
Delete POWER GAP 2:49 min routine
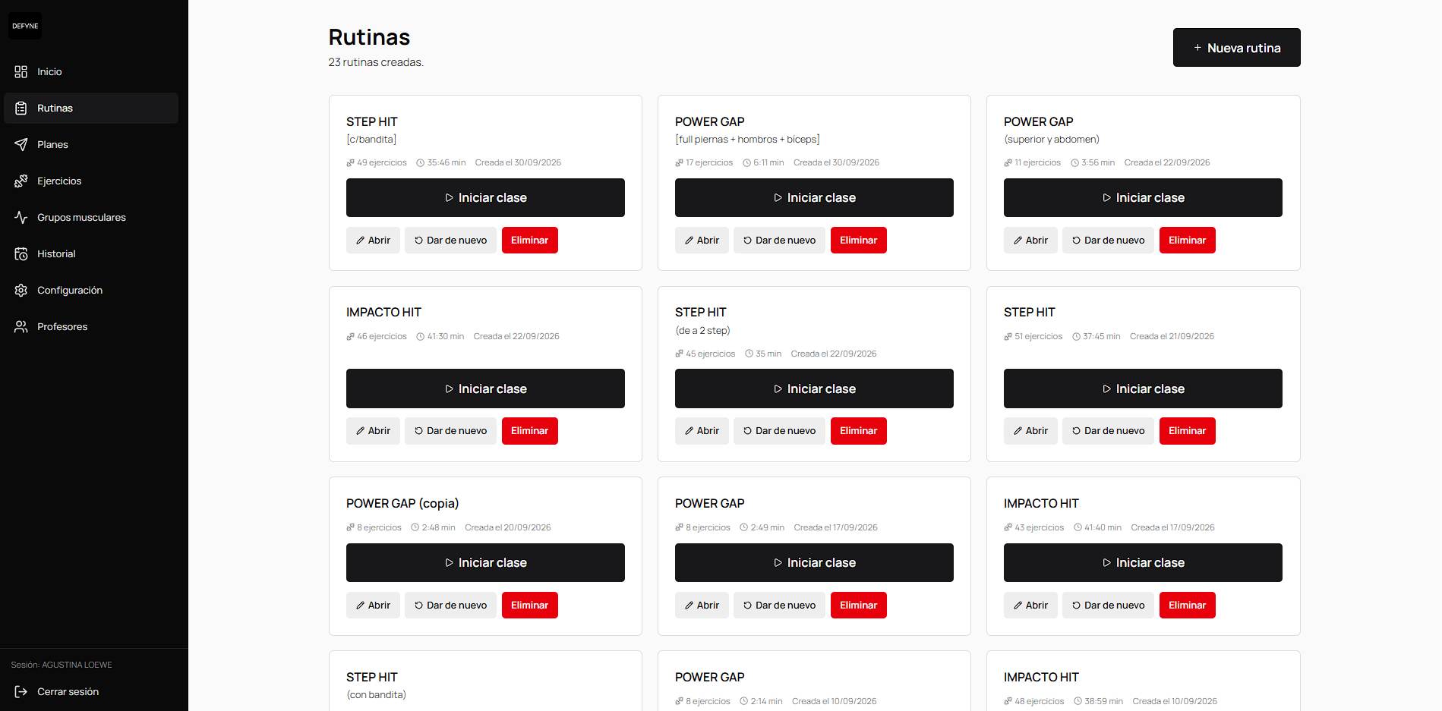(x=858, y=605)
